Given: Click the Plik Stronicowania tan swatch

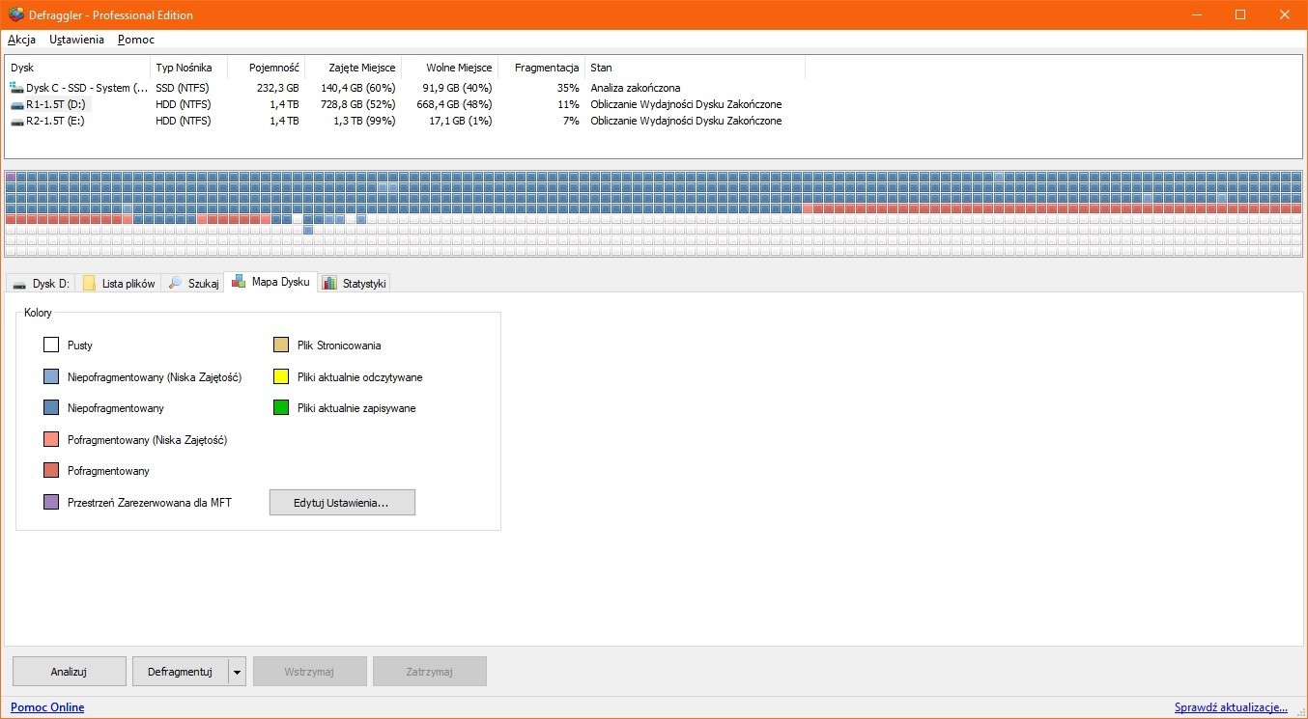Looking at the screenshot, I should coord(281,346).
